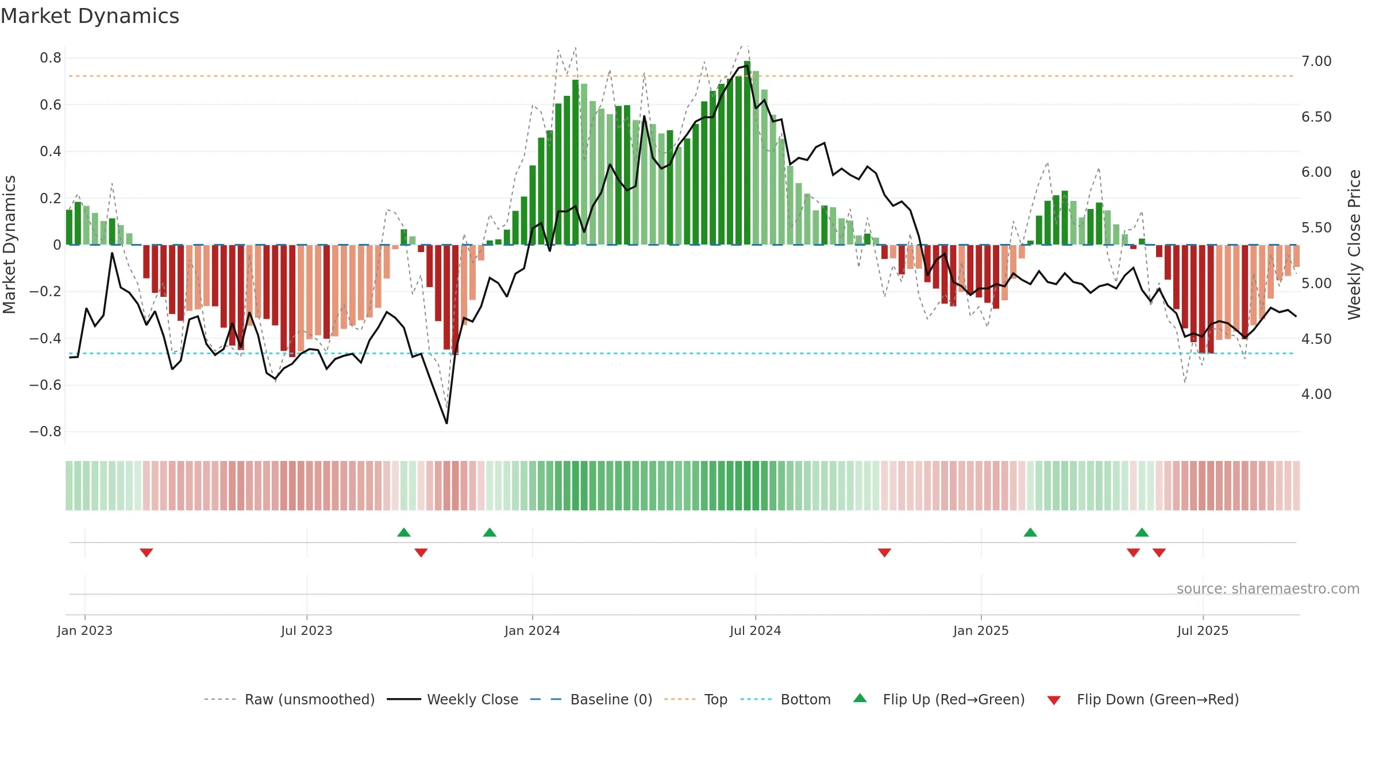Click the −0.8 left axis label
Screen dimensions: 1379x775
[x=45, y=432]
